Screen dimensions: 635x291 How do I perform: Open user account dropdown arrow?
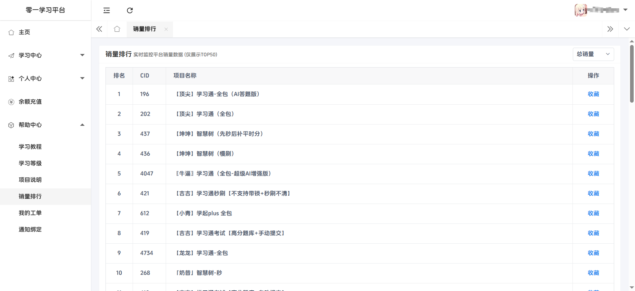pos(625,10)
